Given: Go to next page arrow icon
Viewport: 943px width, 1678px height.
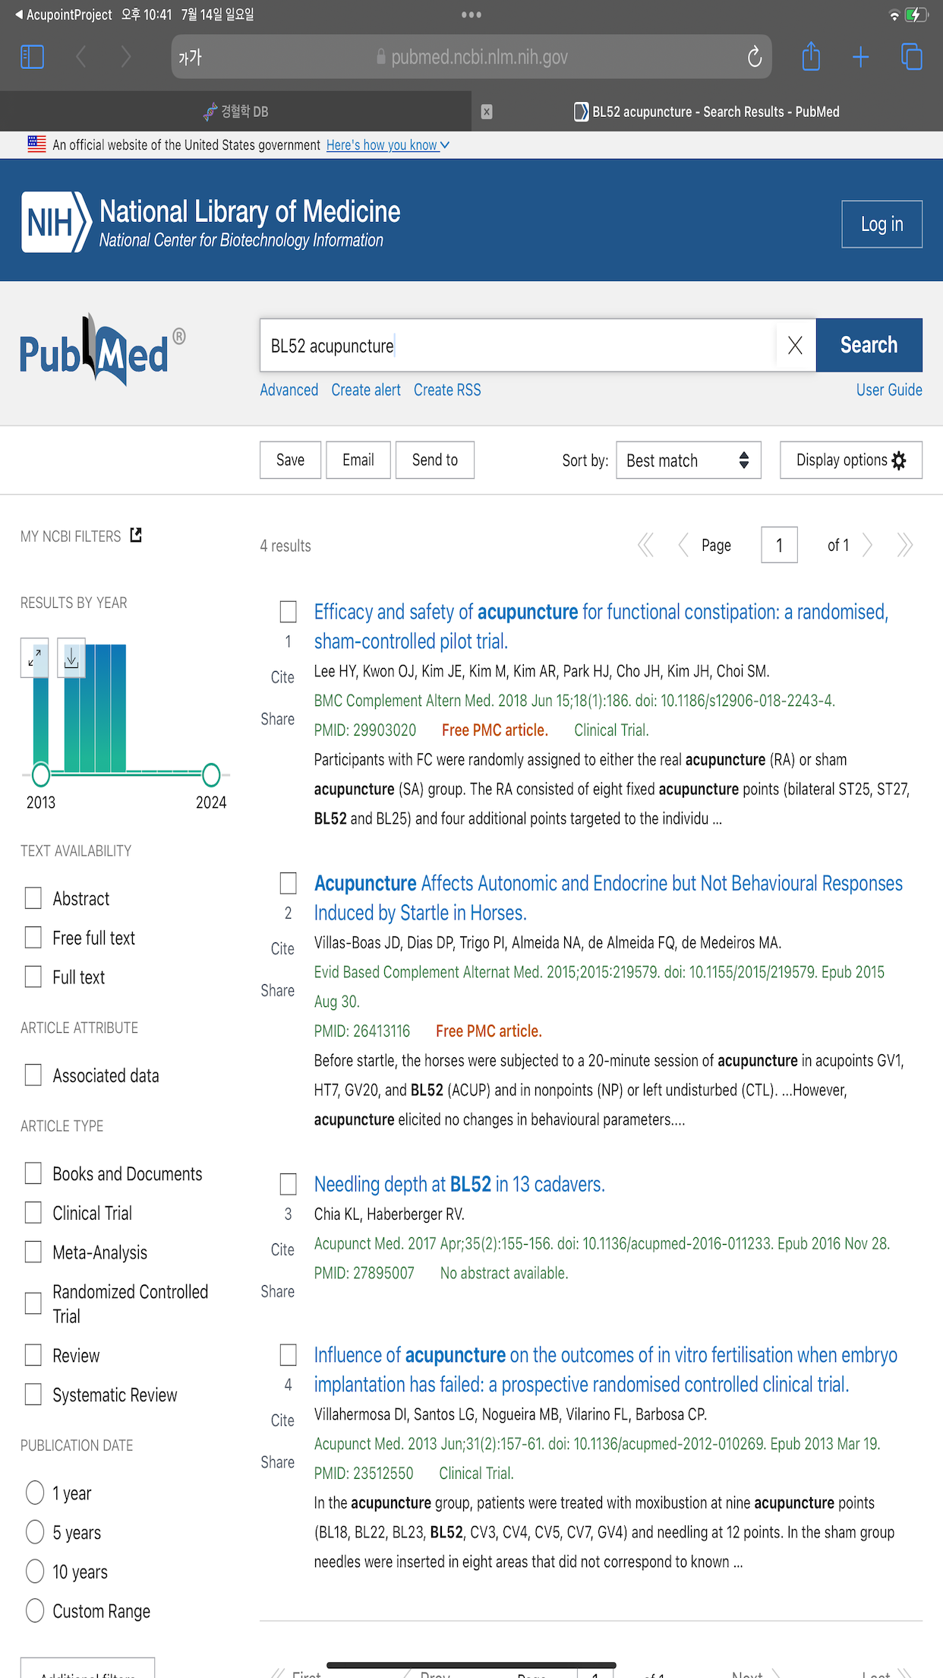Looking at the screenshot, I should [868, 545].
